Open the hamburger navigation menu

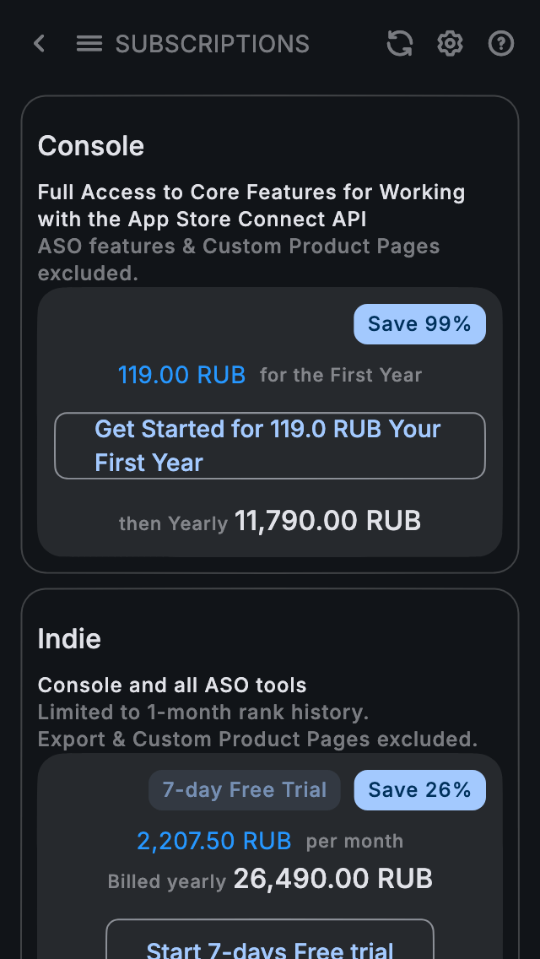click(89, 44)
